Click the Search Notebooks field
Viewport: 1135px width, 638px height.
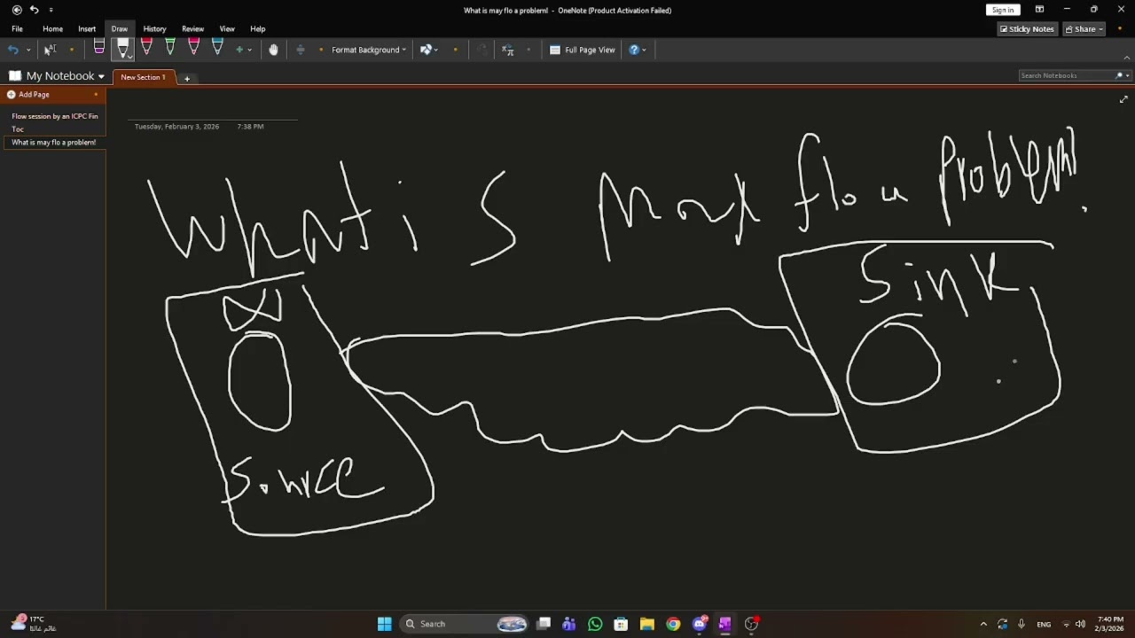pyautogui.click(x=1066, y=75)
